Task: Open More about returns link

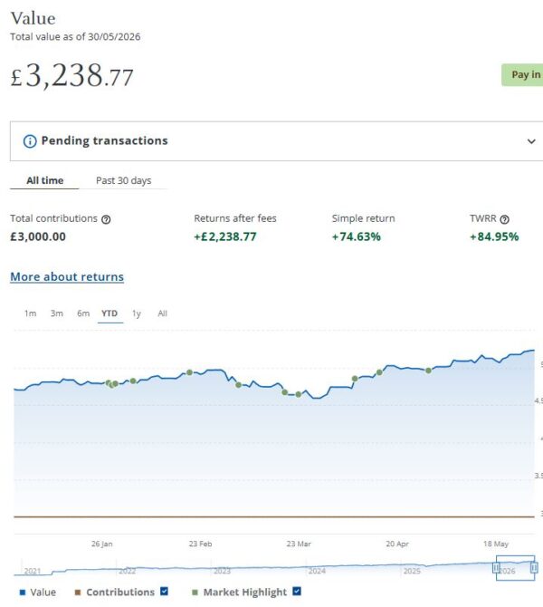Action: (x=67, y=277)
